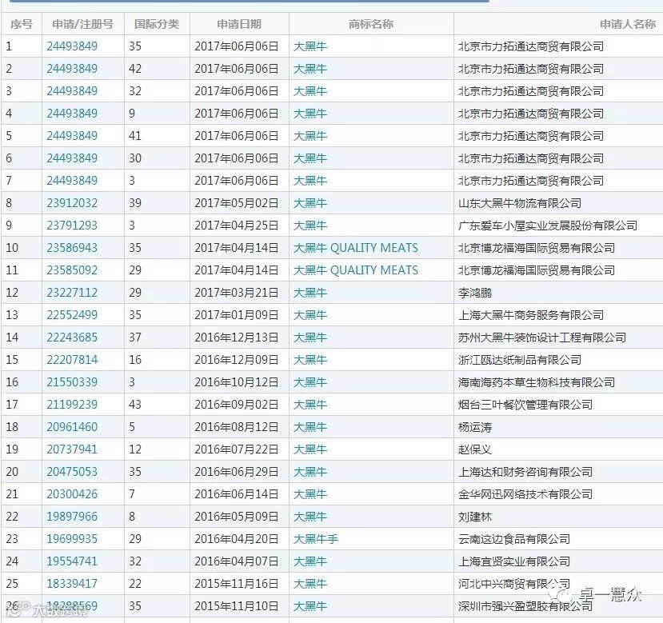Image resolution: width=663 pixels, height=623 pixels.
Task: Open registration number 23227112
Action: pyautogui.click(x=72, y=293)
